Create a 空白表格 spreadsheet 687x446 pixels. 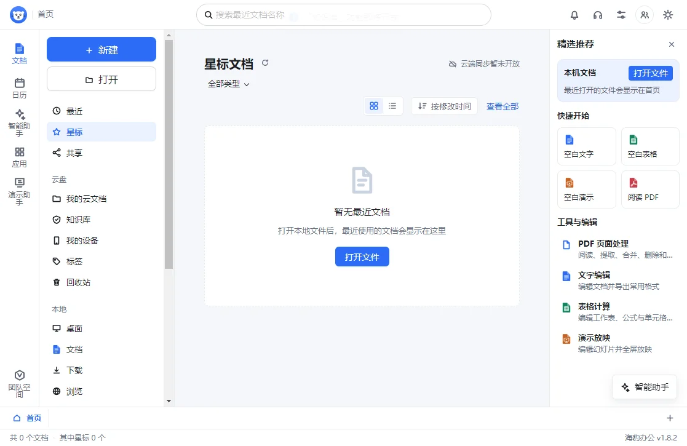point(650,146)
